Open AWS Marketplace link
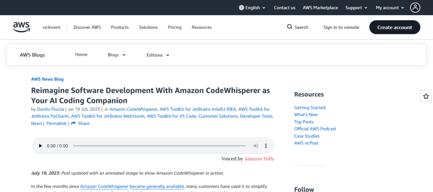Screen dimensions: 433x192 [321, 8]
